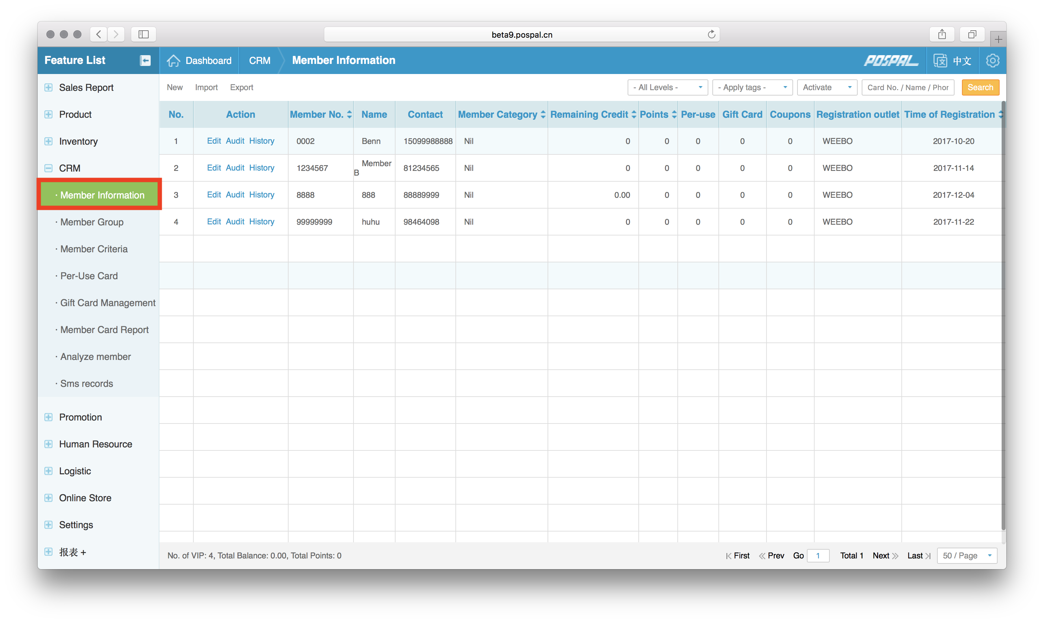
Task: Focus the Card No. / Name search field
Action: [x=907, y=87]
